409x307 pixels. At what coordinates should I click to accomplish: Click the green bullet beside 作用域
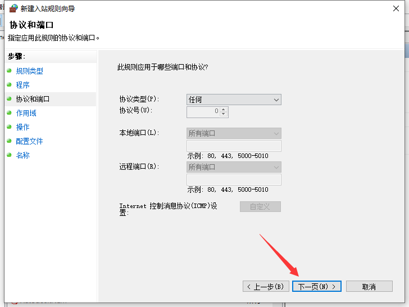point(10,113)
